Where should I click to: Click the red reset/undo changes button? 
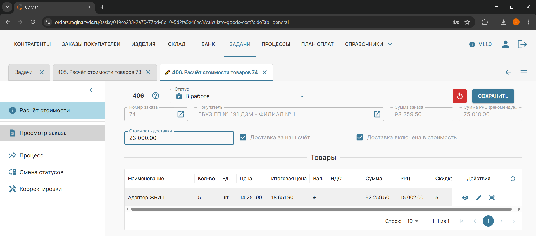point(459,96)
